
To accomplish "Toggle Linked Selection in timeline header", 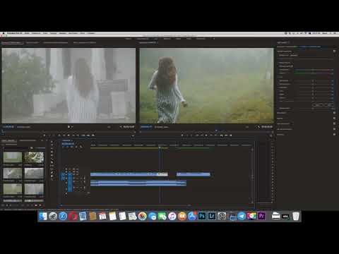I will click(71, 147).
